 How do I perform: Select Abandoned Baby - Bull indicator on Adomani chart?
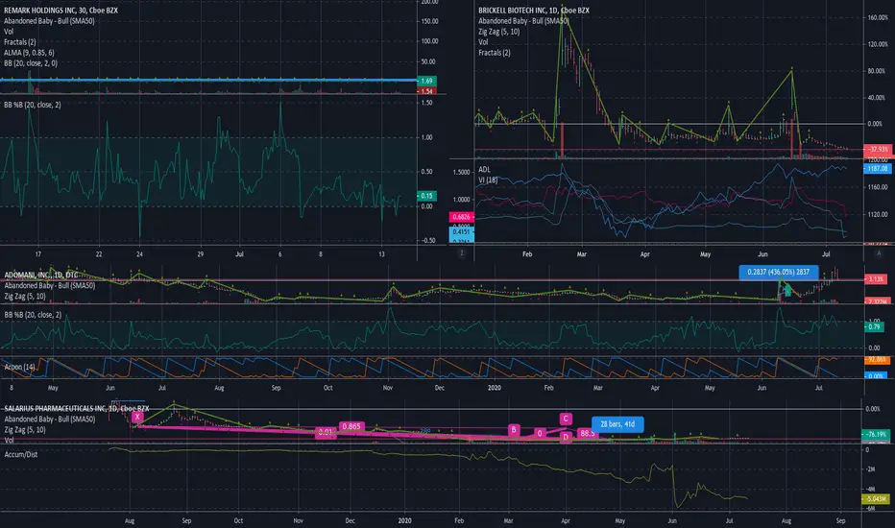[50, 285]
